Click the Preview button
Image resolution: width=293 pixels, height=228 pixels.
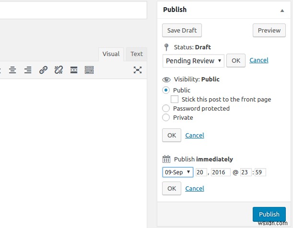click(x=269, y=30)
